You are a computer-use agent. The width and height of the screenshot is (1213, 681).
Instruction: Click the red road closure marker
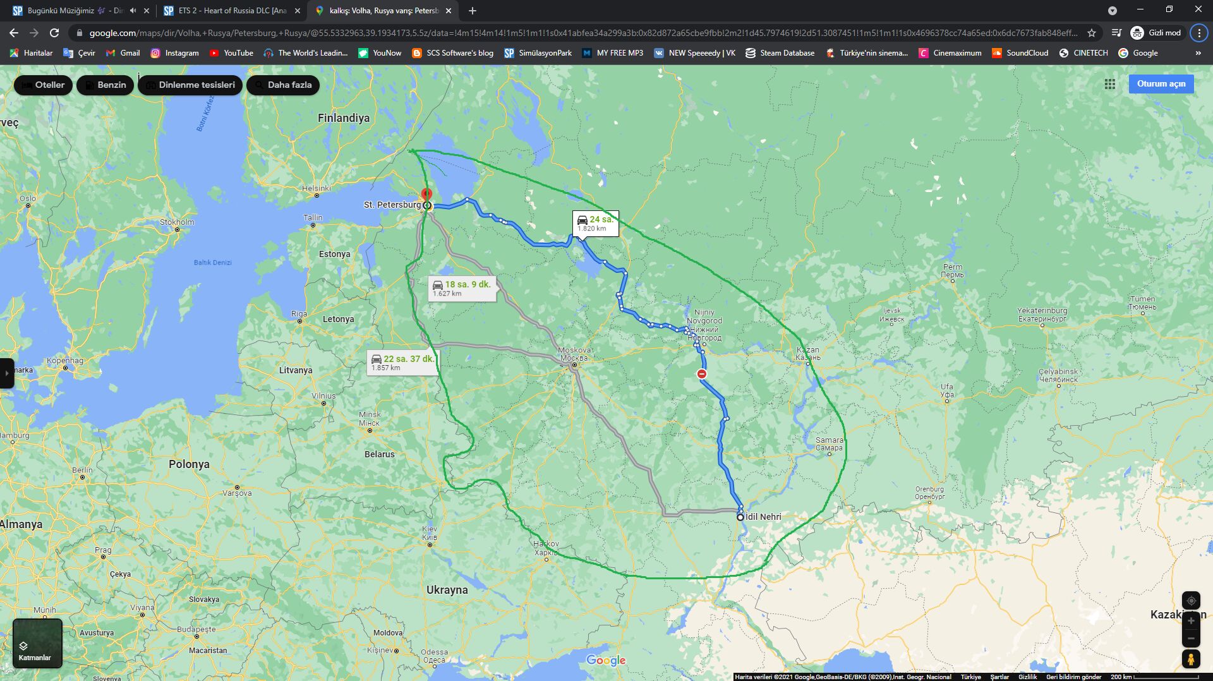[x=702, y=374]
